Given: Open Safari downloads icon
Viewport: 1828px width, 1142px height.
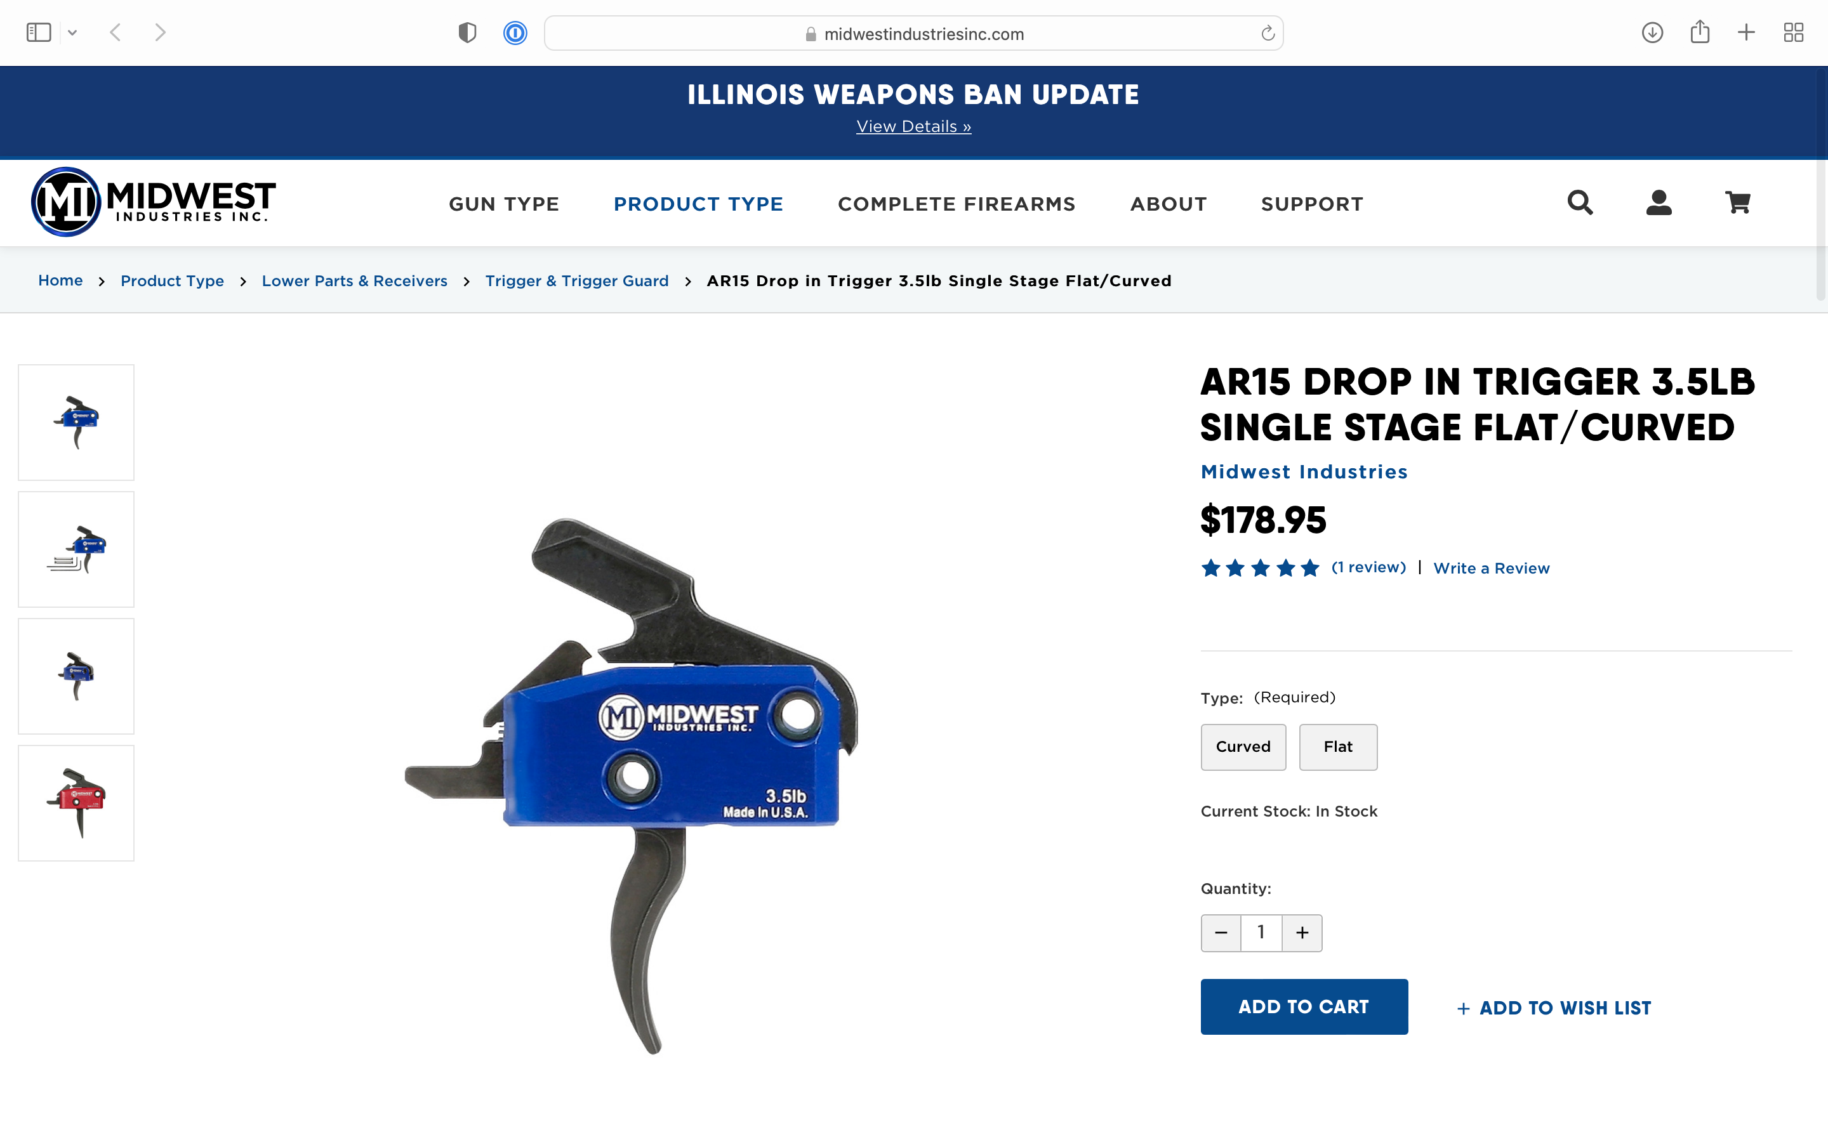Looking at the screenshot, I should (1652, 32).
